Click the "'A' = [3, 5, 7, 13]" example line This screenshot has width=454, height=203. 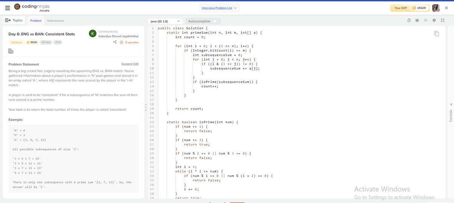pos(30,140)
